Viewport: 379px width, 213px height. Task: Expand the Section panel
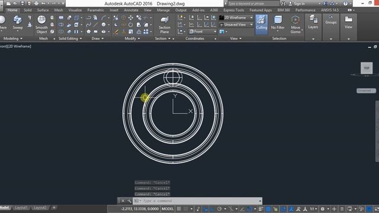click(x=163, y=38)
